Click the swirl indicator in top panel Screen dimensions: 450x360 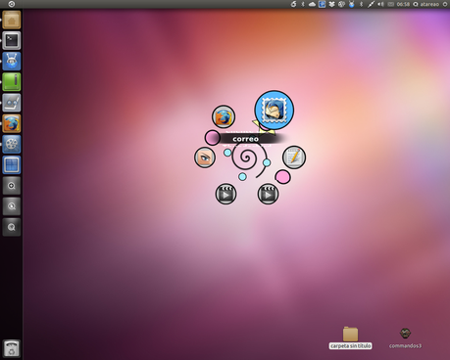[293, 4]
